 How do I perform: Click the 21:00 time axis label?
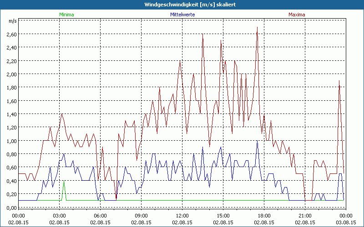305,215
